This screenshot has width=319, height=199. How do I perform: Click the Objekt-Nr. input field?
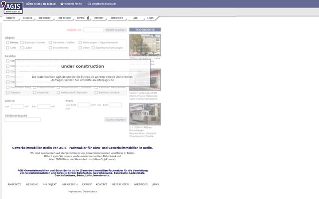point(93,30)
